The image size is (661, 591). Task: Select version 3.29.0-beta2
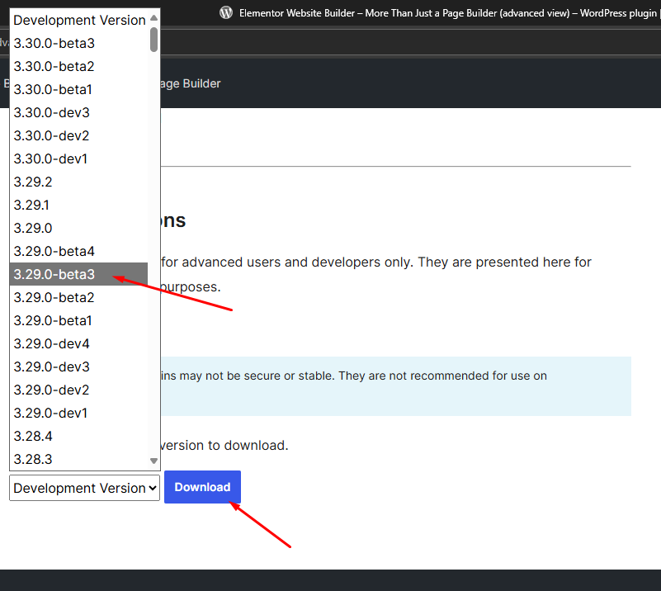click(79, 298)
